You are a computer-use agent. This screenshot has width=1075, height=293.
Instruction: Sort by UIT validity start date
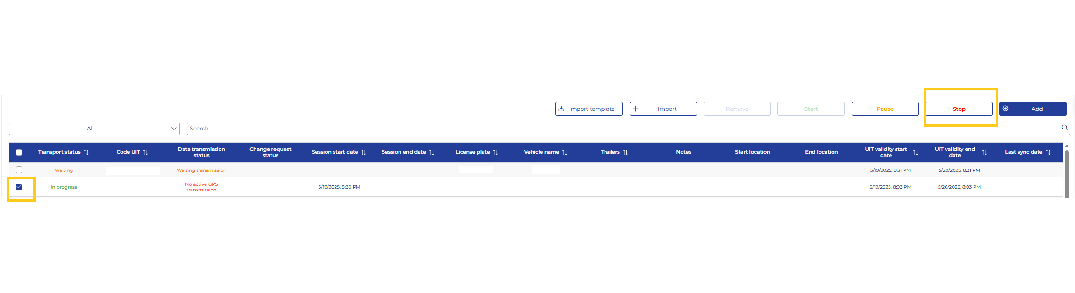915,152
